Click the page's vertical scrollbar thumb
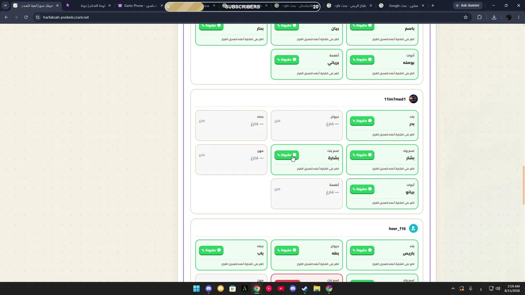 pyautogui.click(x=523, y=184)
